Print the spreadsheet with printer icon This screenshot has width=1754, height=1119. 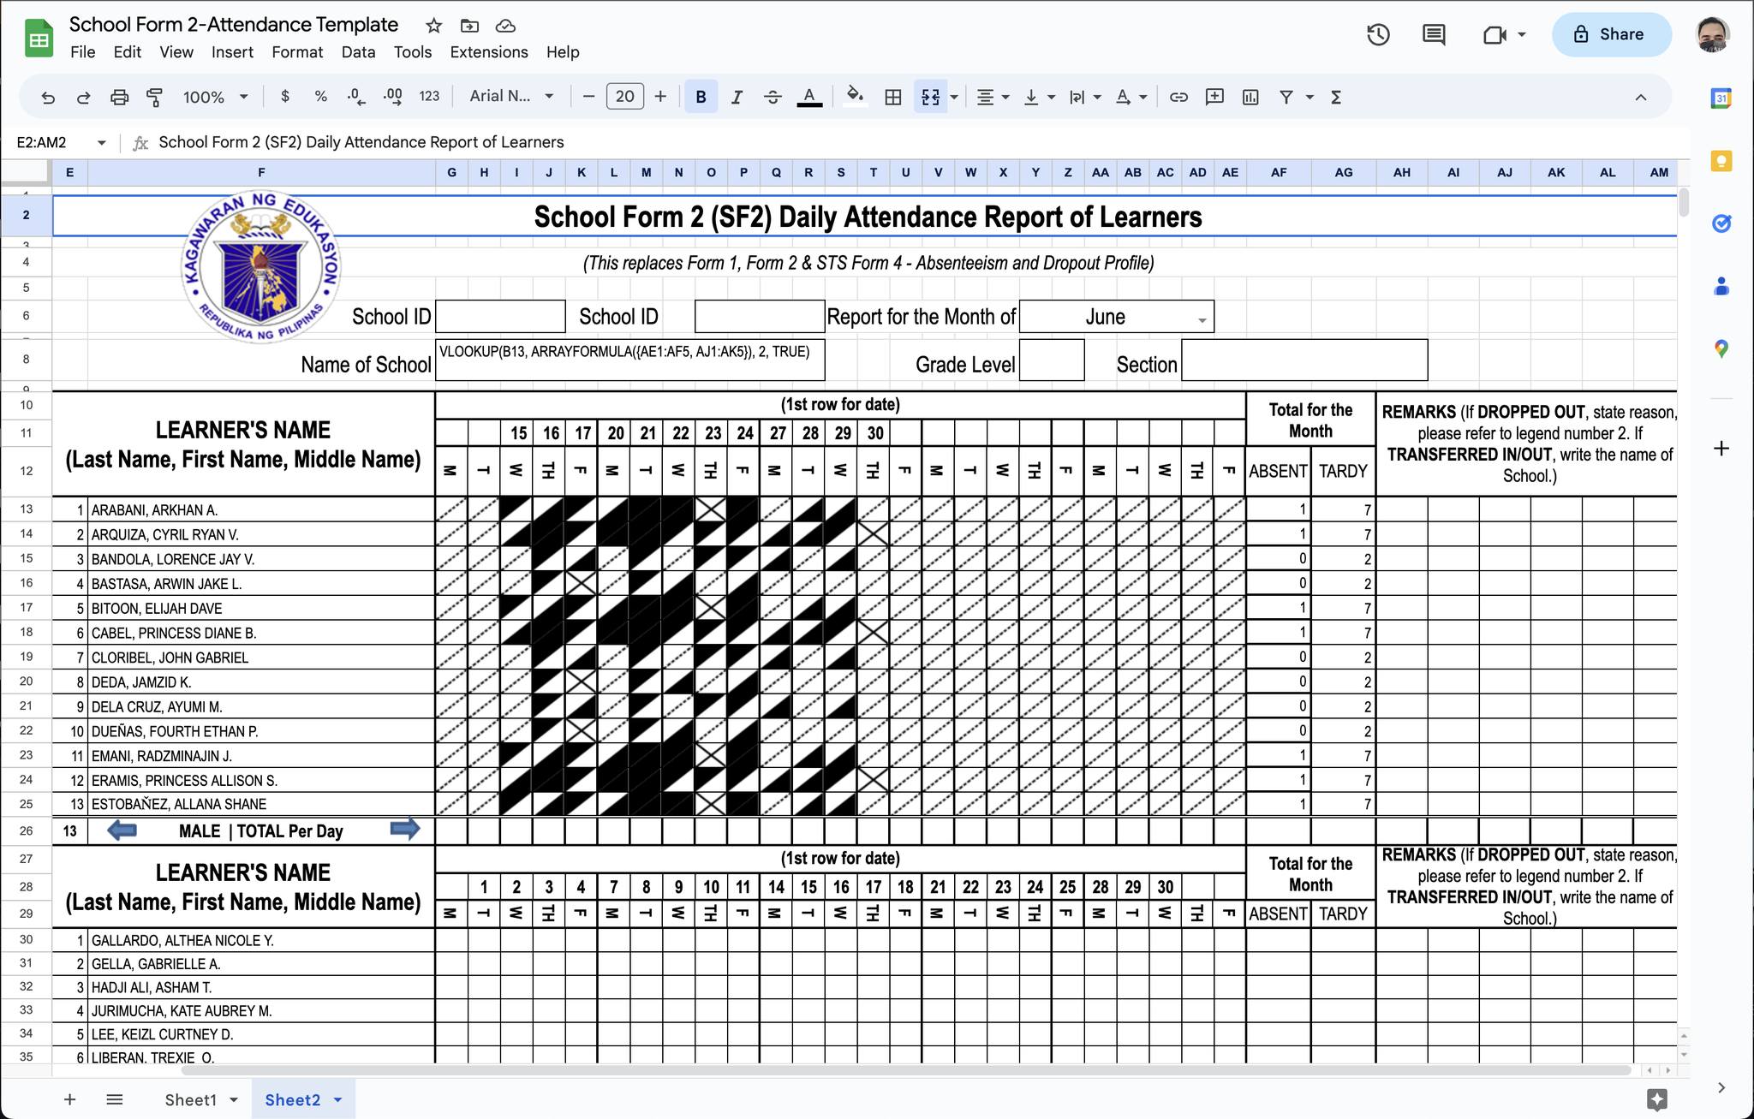119,98
